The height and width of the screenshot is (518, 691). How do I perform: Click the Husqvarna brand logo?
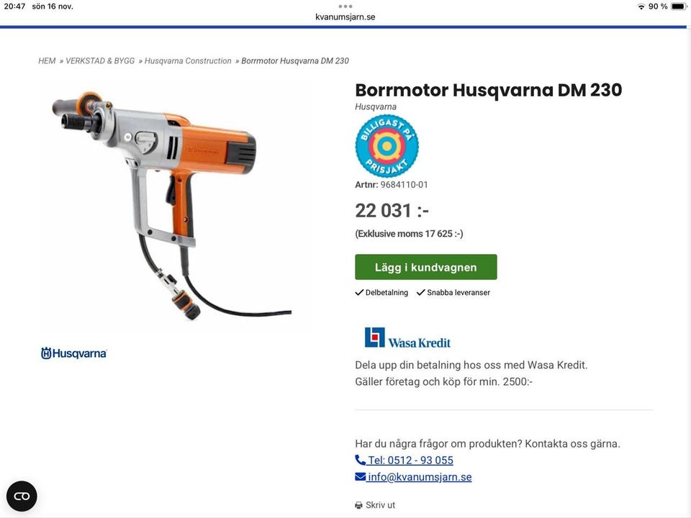tap(73, 353)
